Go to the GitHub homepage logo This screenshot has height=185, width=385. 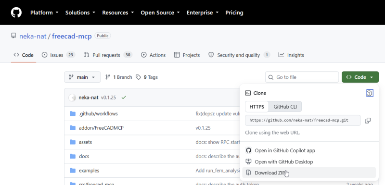(x=16, y=12)
